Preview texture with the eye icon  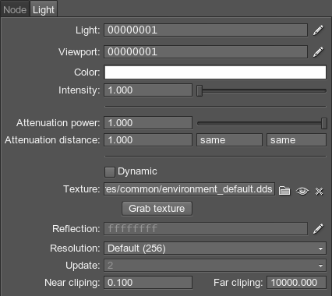302,191
